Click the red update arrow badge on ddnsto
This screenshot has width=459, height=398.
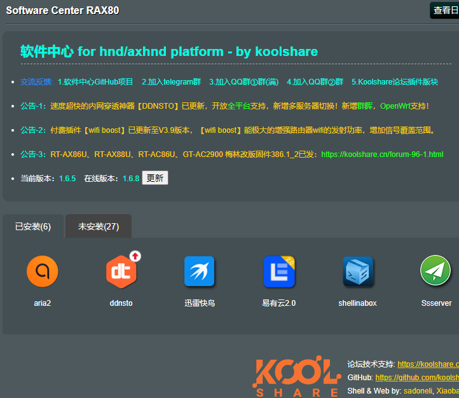click(x=135, y=256)
